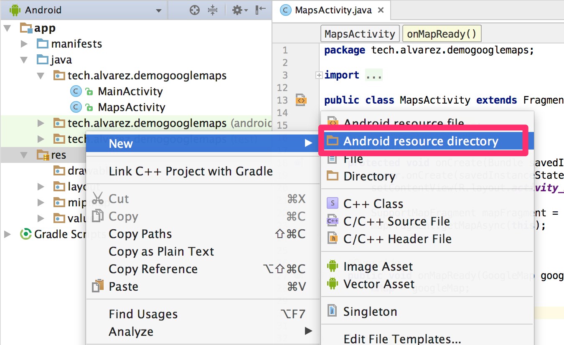Expand the folded import block
The image size is (564, 345).
click(x=320, y=76)
